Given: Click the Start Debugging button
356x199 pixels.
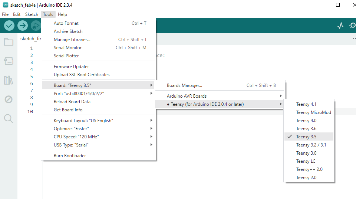Looking at the screenshot, I should pyautogui.click(x=36, y=26).
